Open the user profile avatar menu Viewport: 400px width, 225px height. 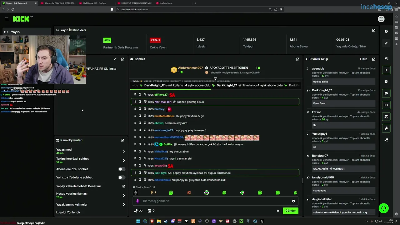point(381,19)
